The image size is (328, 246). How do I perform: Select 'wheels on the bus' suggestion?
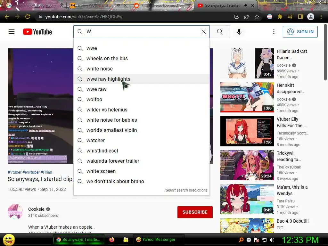click(141, 58)
